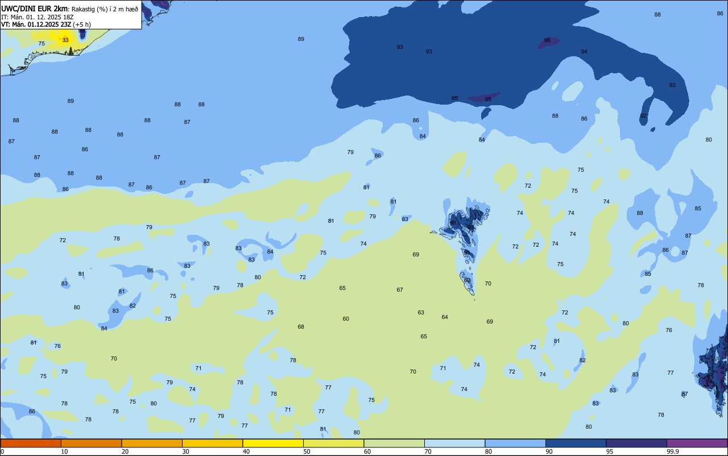Select the 10–20 orange legend swatch
Screen dimensions: 728x456
tap(91, 443)
